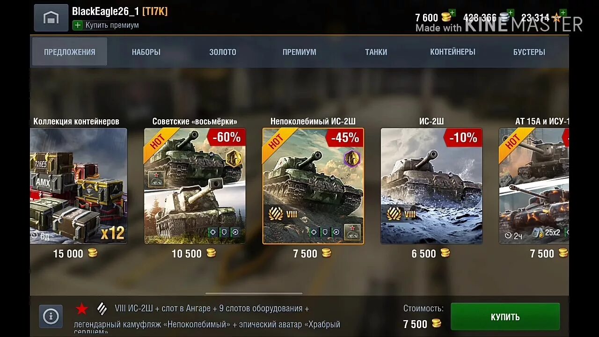Switch to the НАБОРЫ tab
The image size is (599, 337).
pos(146,52)
